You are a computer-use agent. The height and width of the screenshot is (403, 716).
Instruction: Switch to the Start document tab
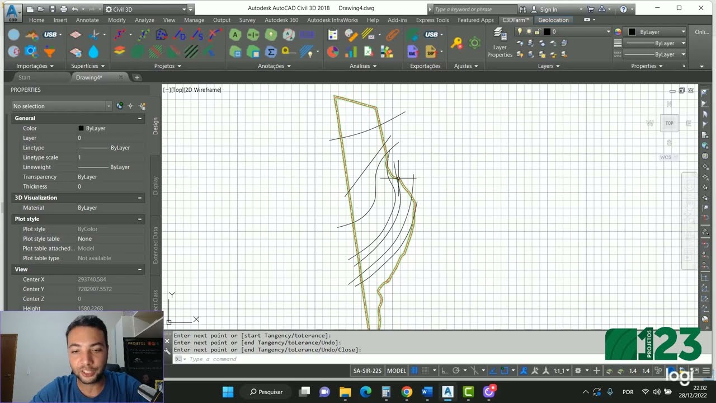pos(24,78)
